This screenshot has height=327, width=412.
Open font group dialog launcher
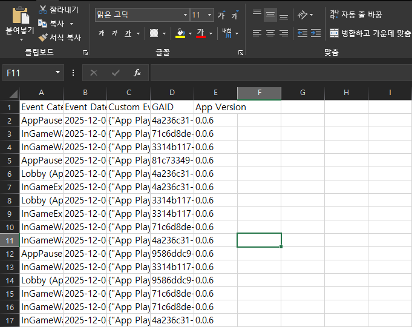(x=241, y=53)
